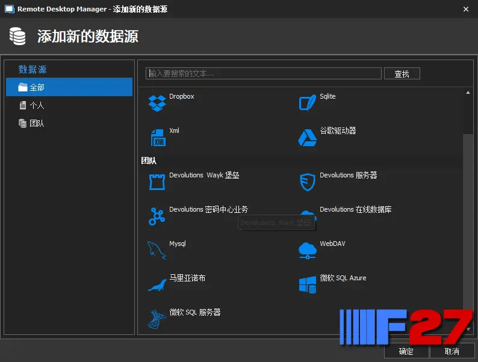
Task: Filter to 个人 data sources
Action: click(69, 105)
